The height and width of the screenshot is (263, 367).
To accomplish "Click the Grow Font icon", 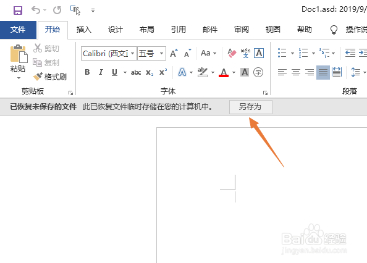I will pyautogui.click(x=174, y=54).
